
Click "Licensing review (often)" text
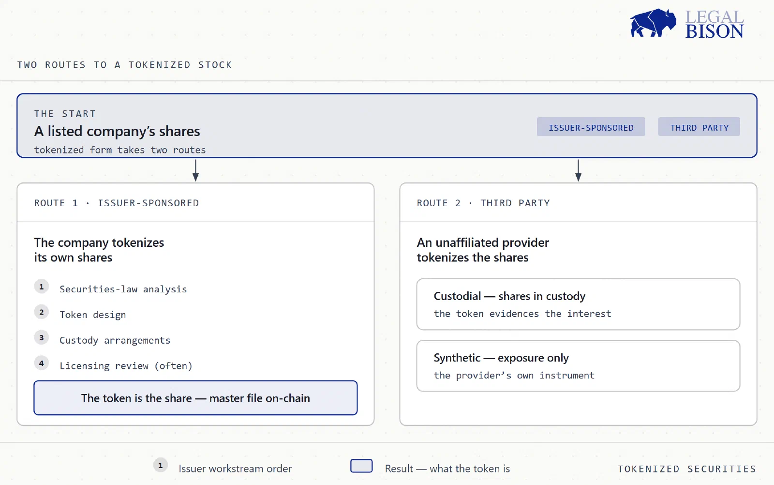point(126,366)
